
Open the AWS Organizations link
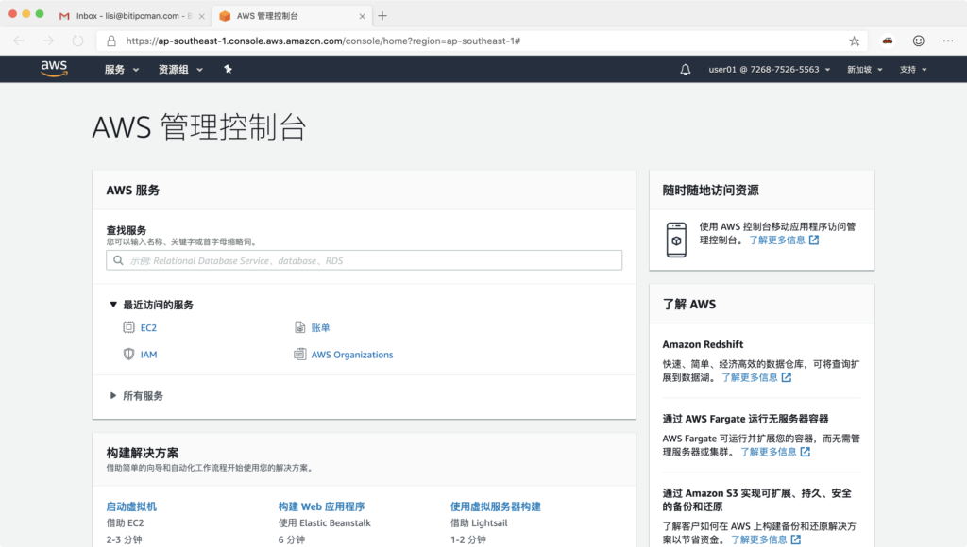[x=352, y=355]
